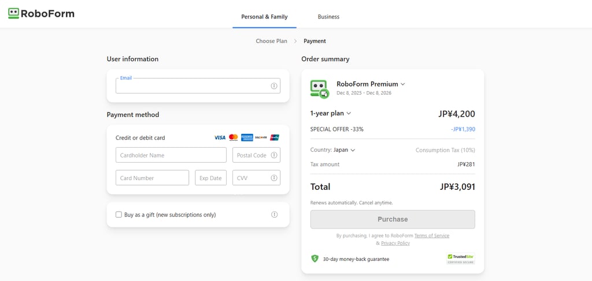Screen dimensions: 592x281
Task: Click the Payment method heading
Action: 133,114
